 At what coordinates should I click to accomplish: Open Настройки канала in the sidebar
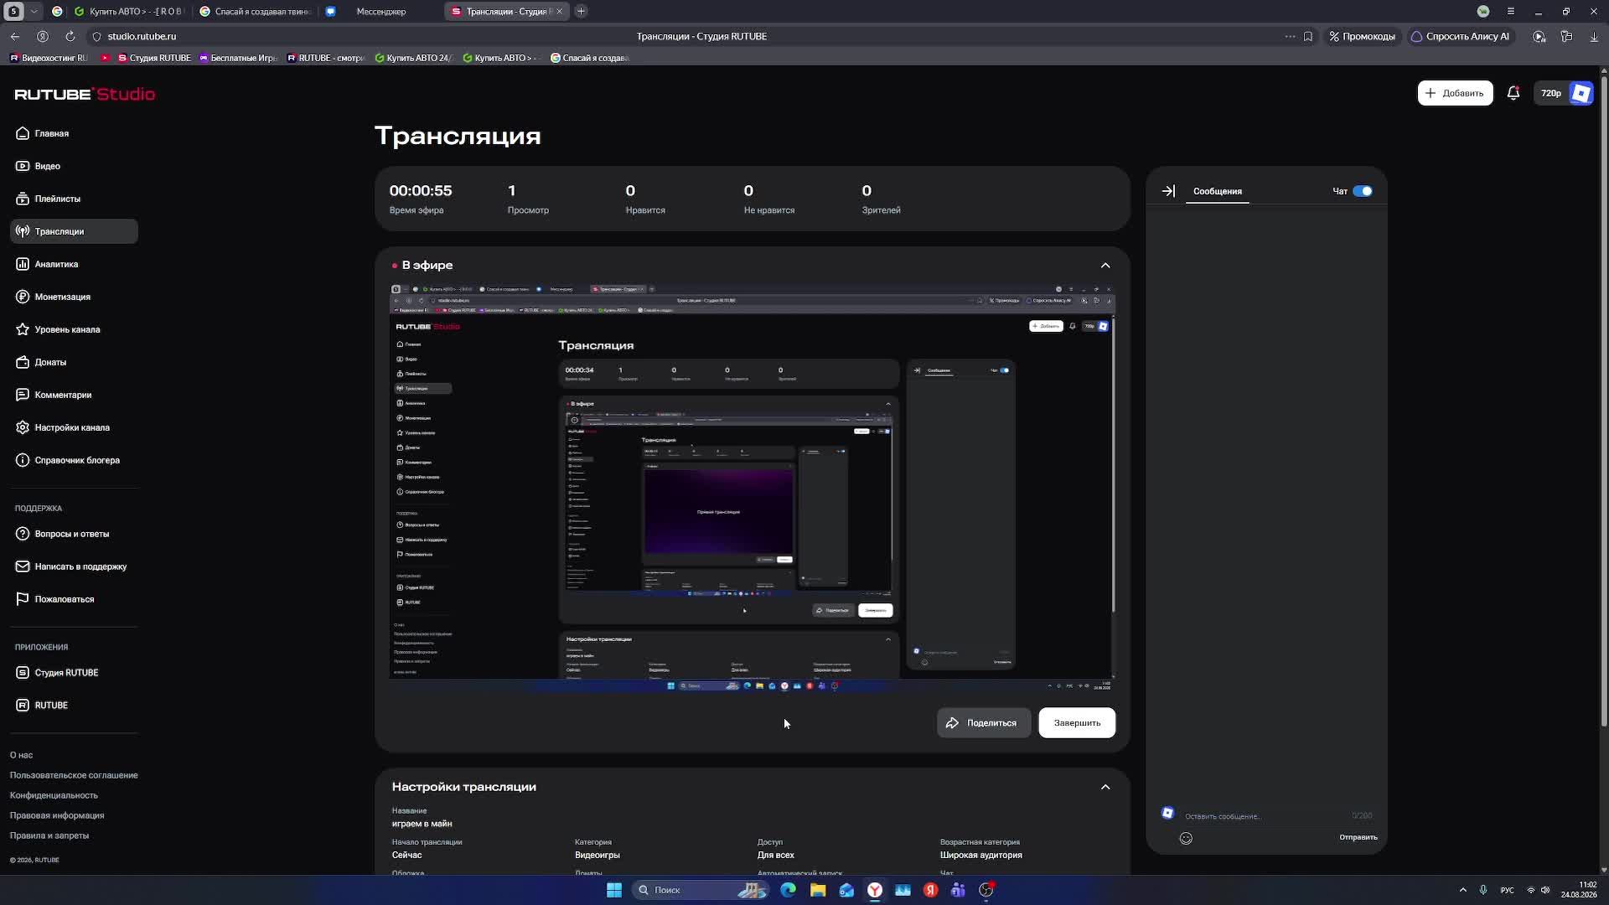74,427
